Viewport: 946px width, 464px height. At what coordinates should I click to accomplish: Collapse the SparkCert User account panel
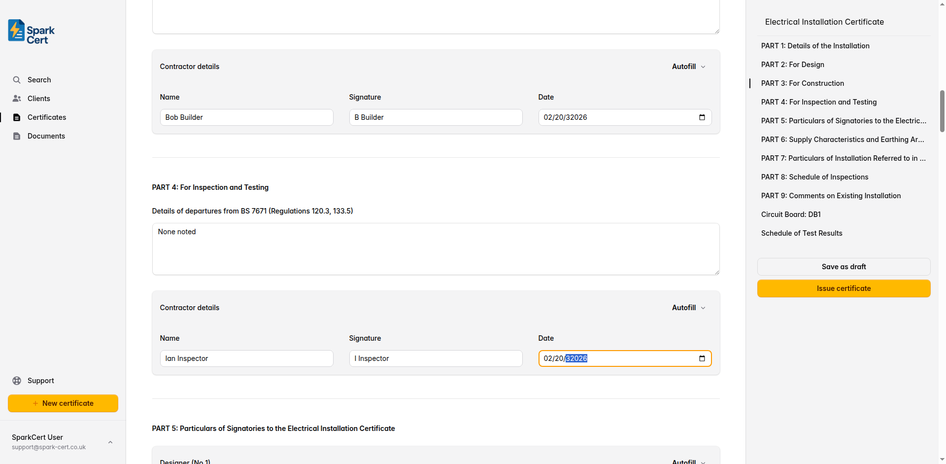110,442
